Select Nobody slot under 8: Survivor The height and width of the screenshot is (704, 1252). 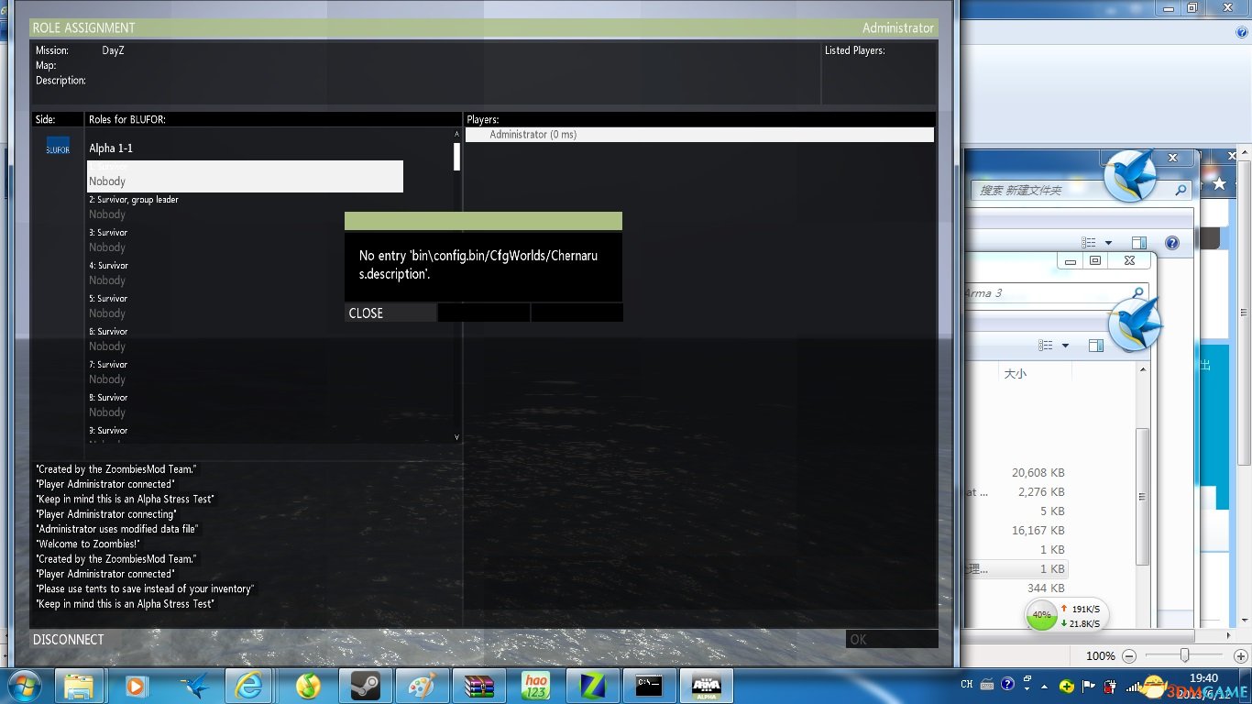point(107,412)
